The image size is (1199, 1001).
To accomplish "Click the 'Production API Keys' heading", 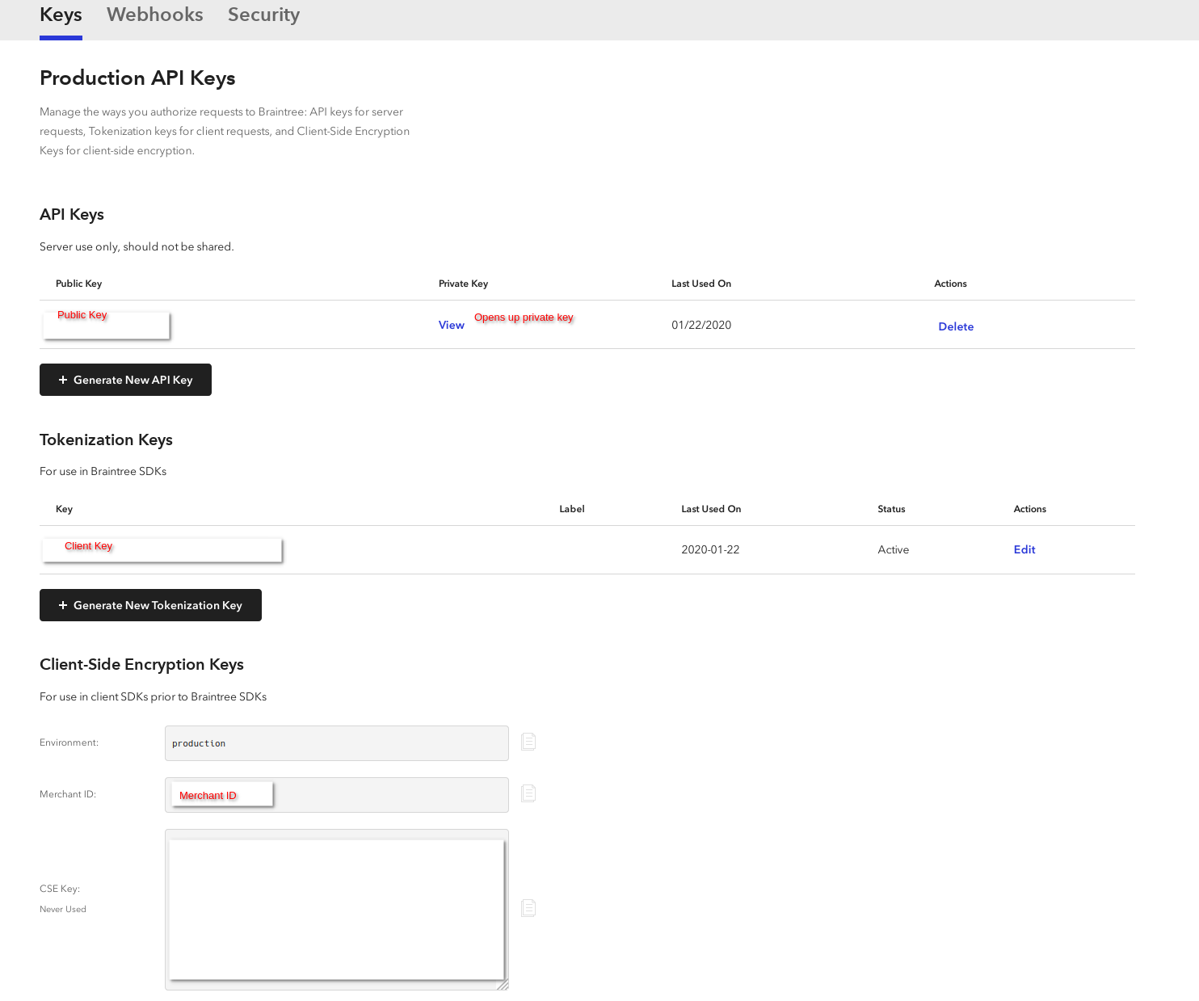I will click(137, 78).
